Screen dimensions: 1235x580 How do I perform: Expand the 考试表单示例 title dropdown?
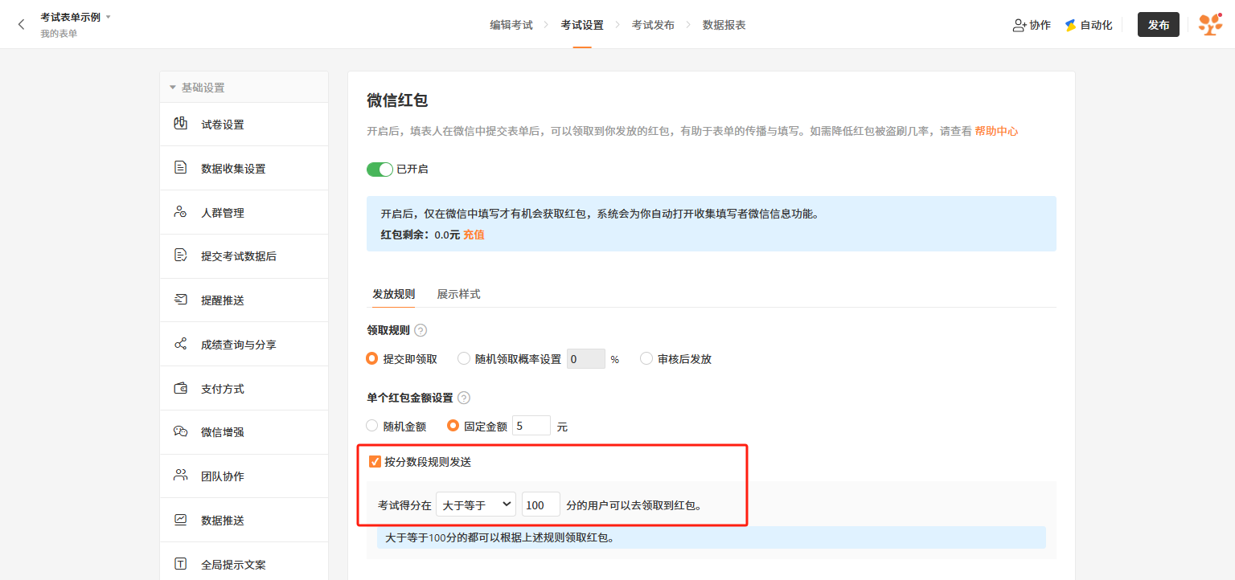tap(109, 17)
